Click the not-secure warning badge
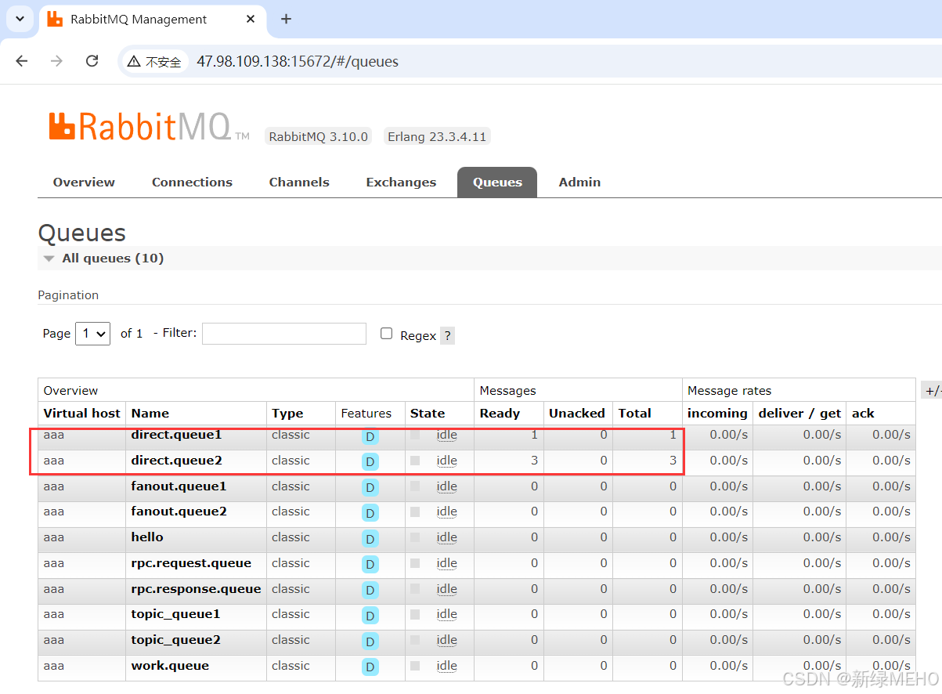 [x=154, y=61]
